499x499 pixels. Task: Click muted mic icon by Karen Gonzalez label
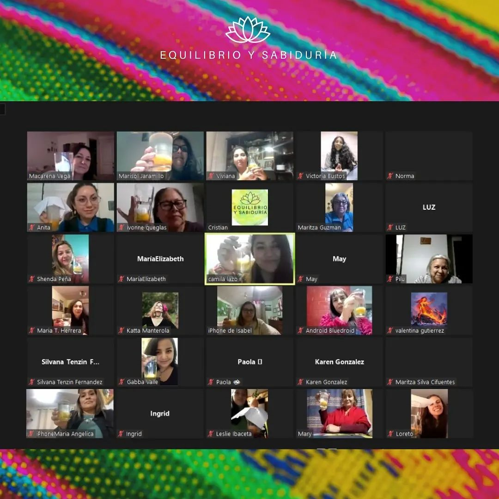301,382
